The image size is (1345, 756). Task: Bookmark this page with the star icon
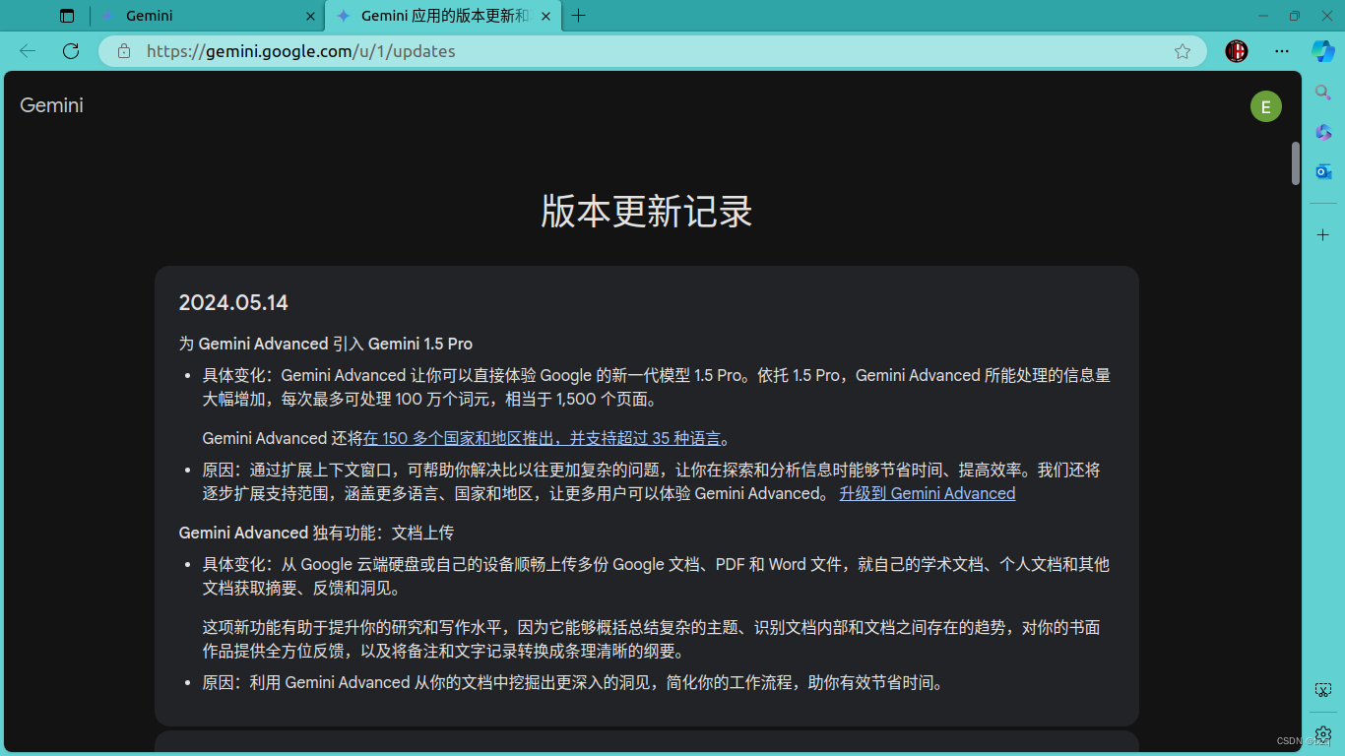[x=1183, y=51]
